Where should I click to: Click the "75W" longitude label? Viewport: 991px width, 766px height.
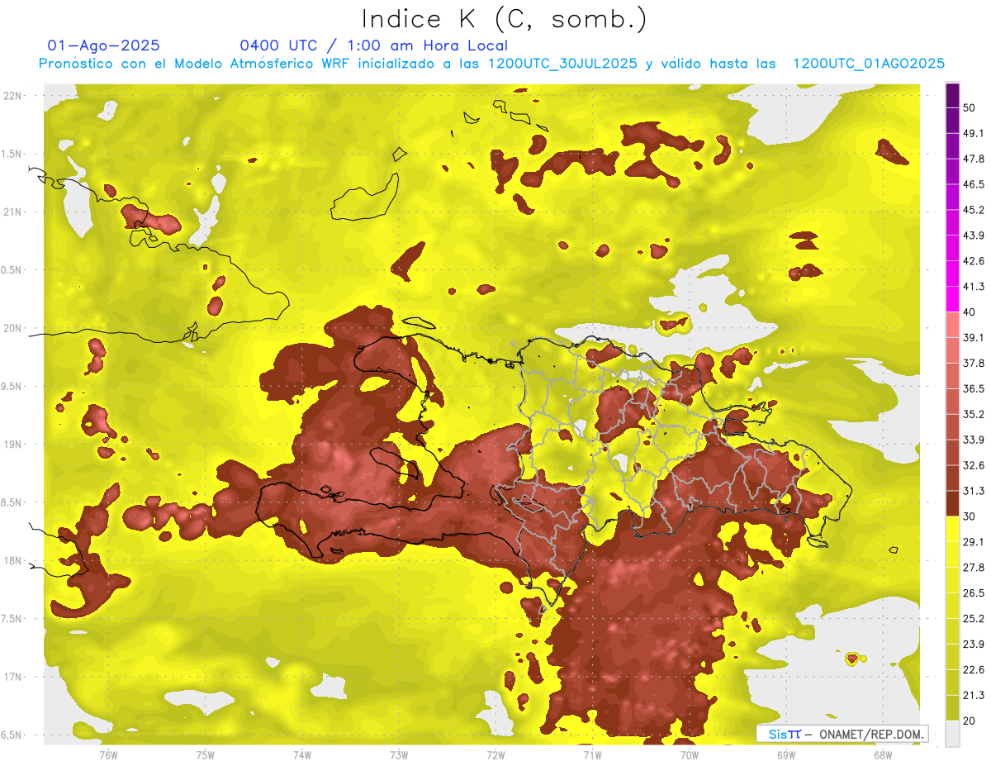coord(205,755)
